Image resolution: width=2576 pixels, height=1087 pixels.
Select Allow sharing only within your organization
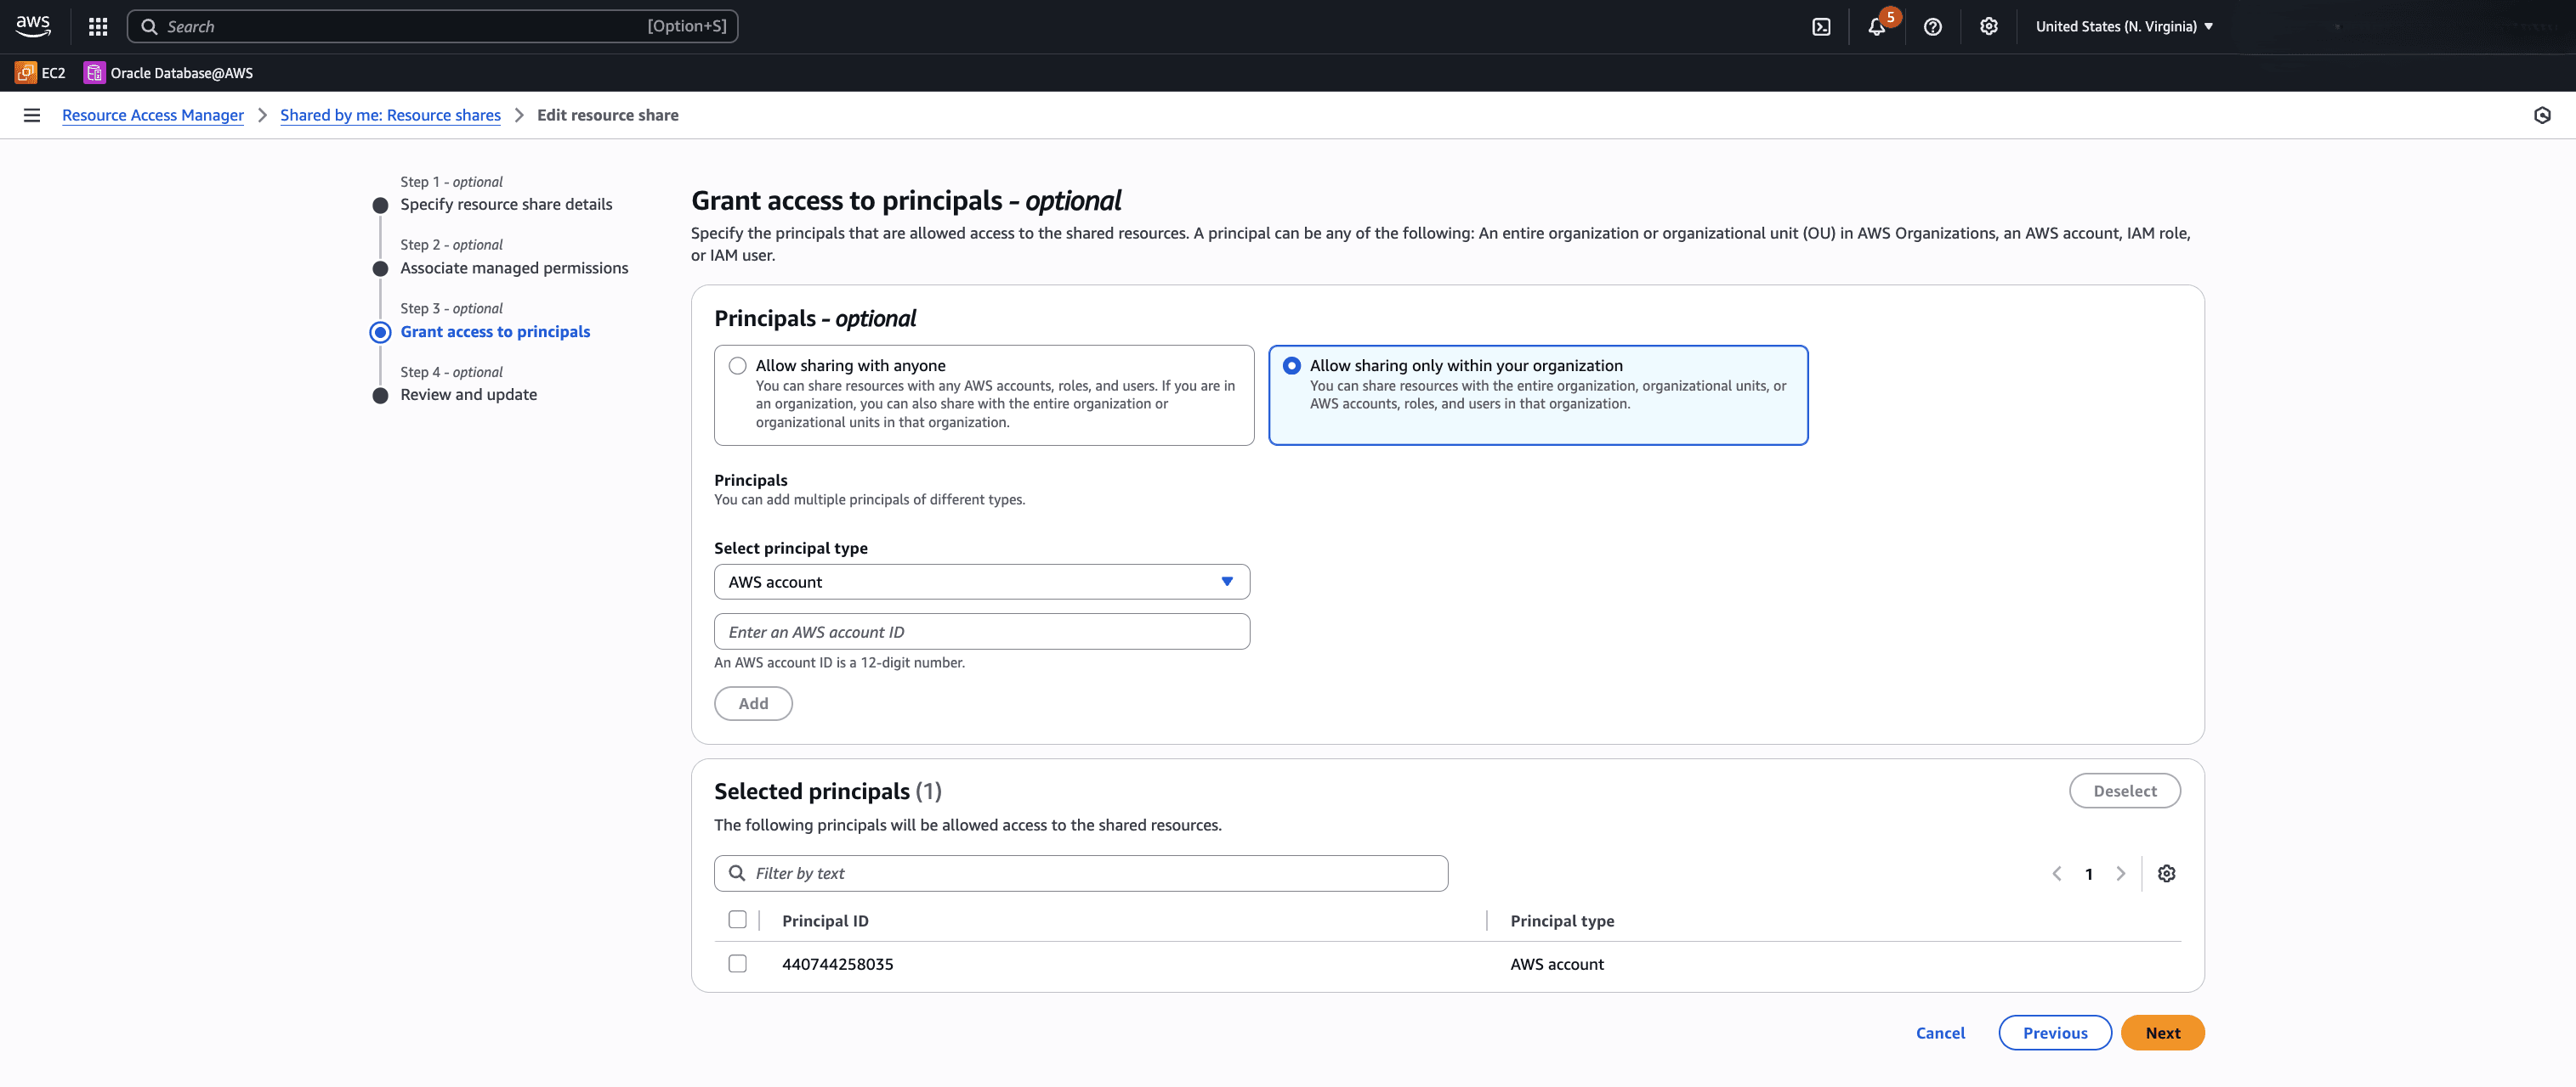point(1291,366)
